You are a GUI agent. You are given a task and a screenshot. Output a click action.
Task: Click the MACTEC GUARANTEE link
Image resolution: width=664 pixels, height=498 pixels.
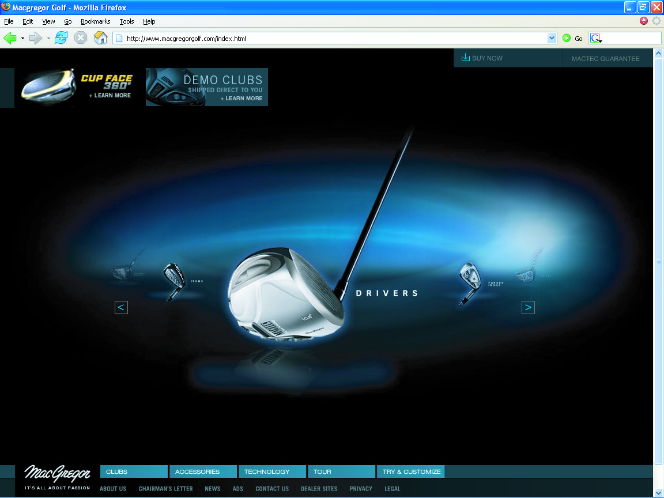point(606,58)
